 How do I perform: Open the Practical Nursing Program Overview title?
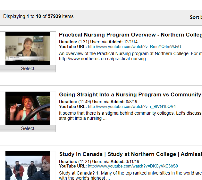130,35
